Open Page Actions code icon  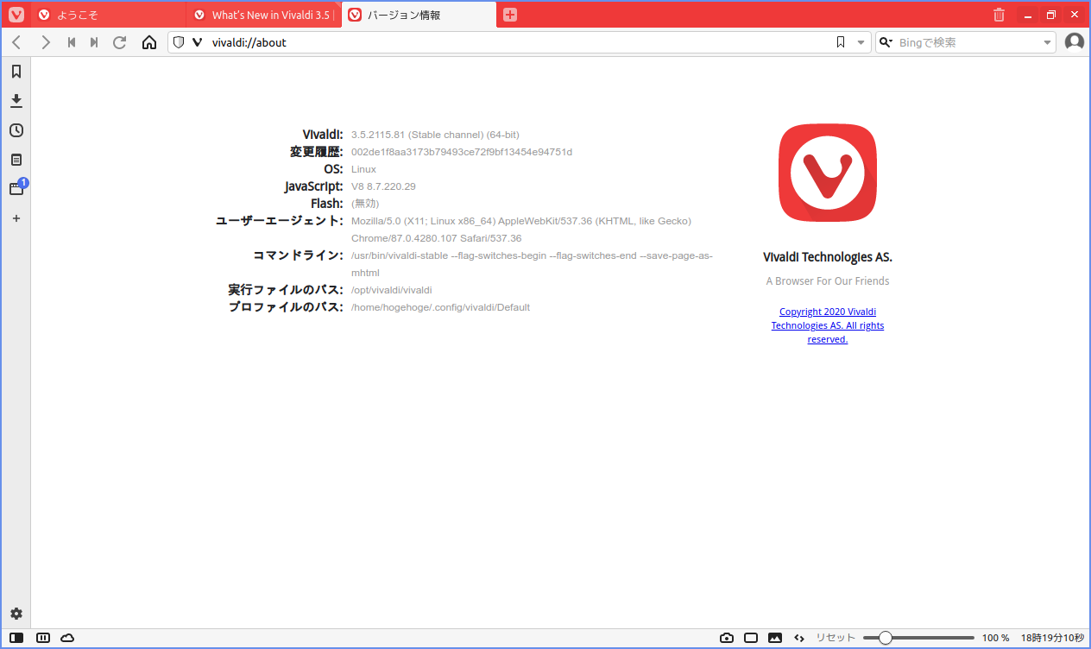point(799,638)
